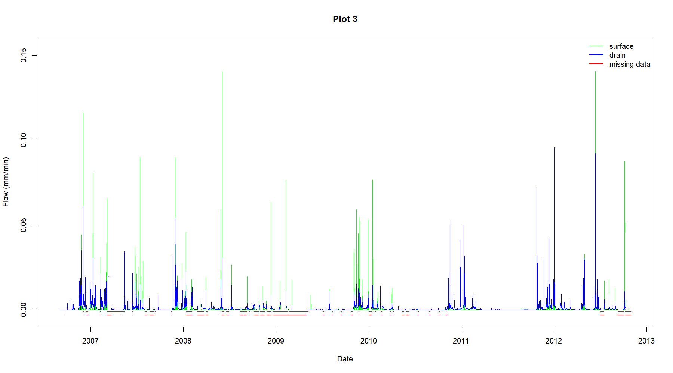Click the "Flow (mm/min)" y-axis title

tap(6, 182)
